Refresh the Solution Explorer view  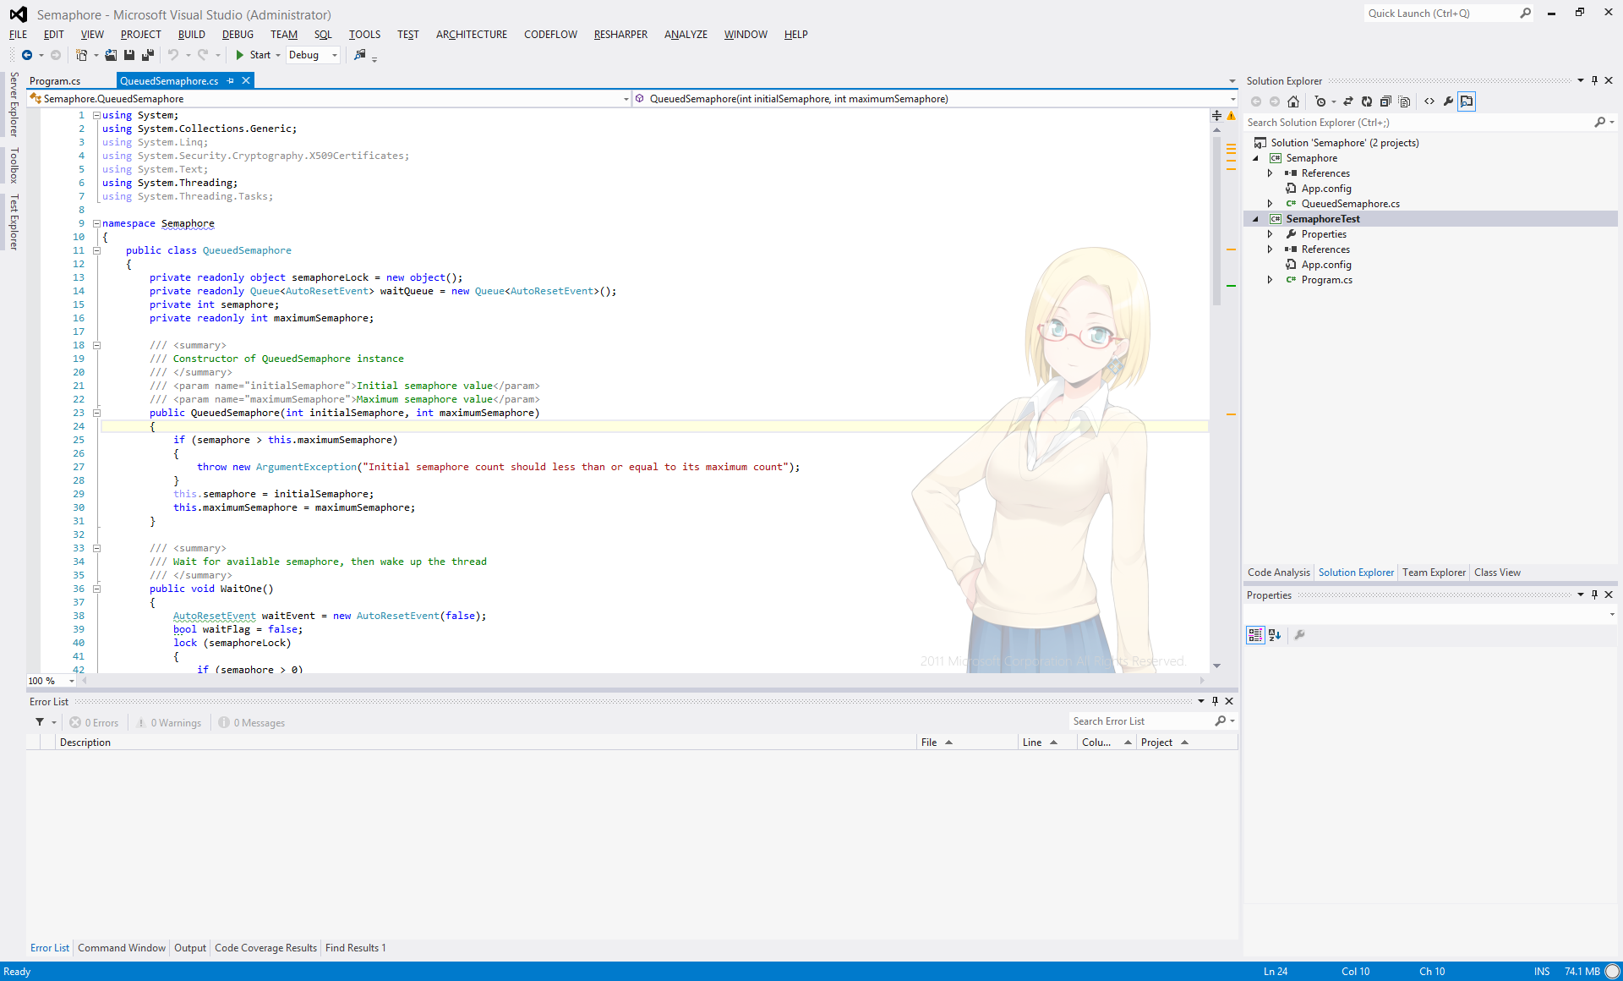point(1367,101)
